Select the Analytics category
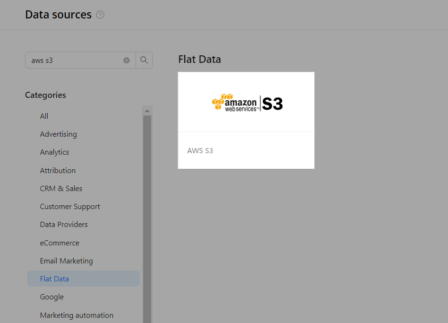448x323 pixels. tap(54, 152)
